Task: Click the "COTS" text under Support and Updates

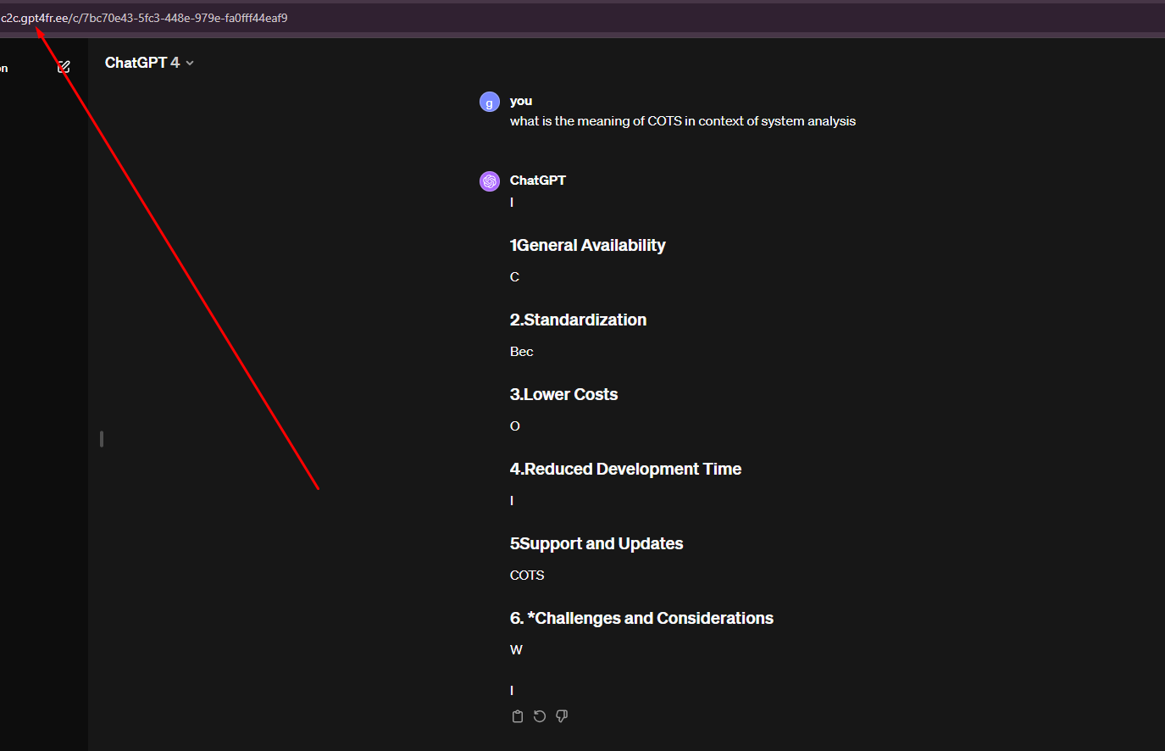Action: (x=527, y=576)
